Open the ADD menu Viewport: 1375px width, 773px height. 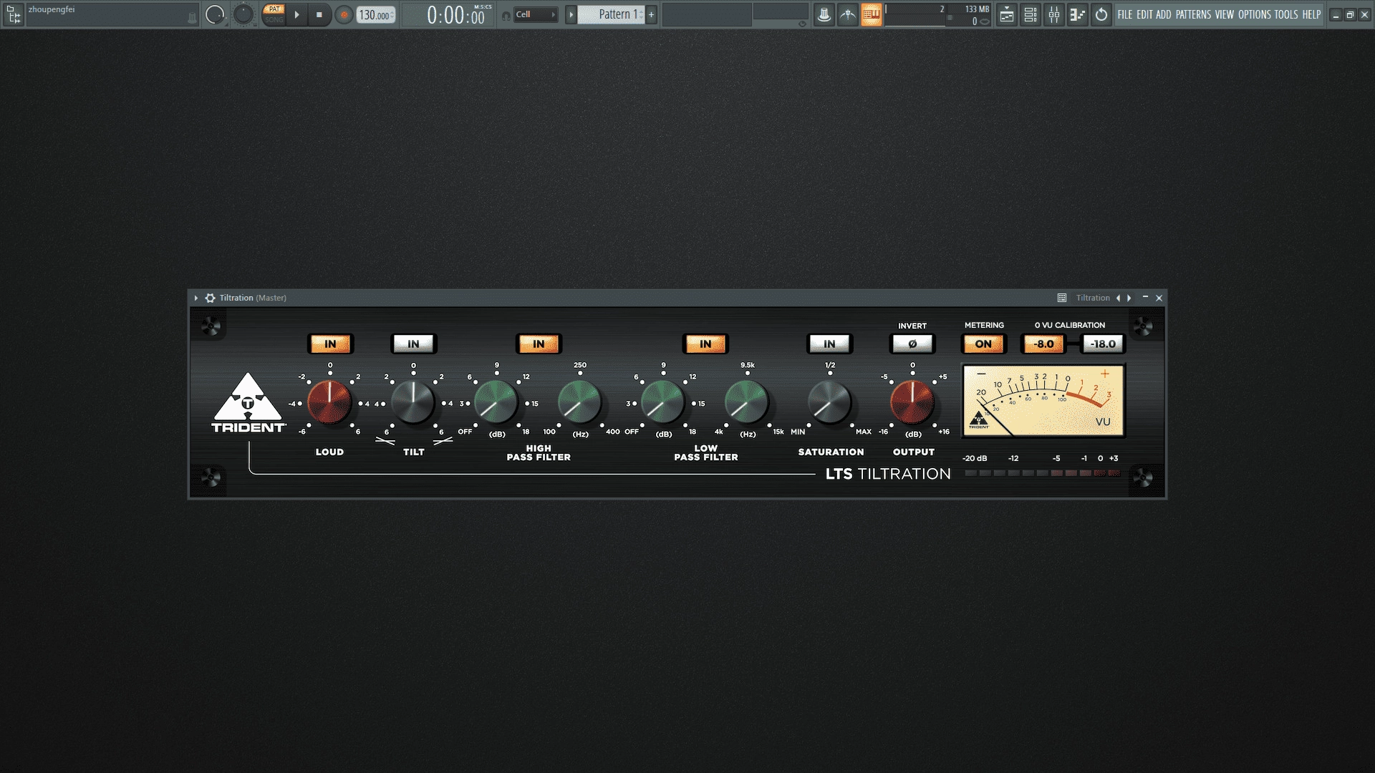(x=1164, y=14)
